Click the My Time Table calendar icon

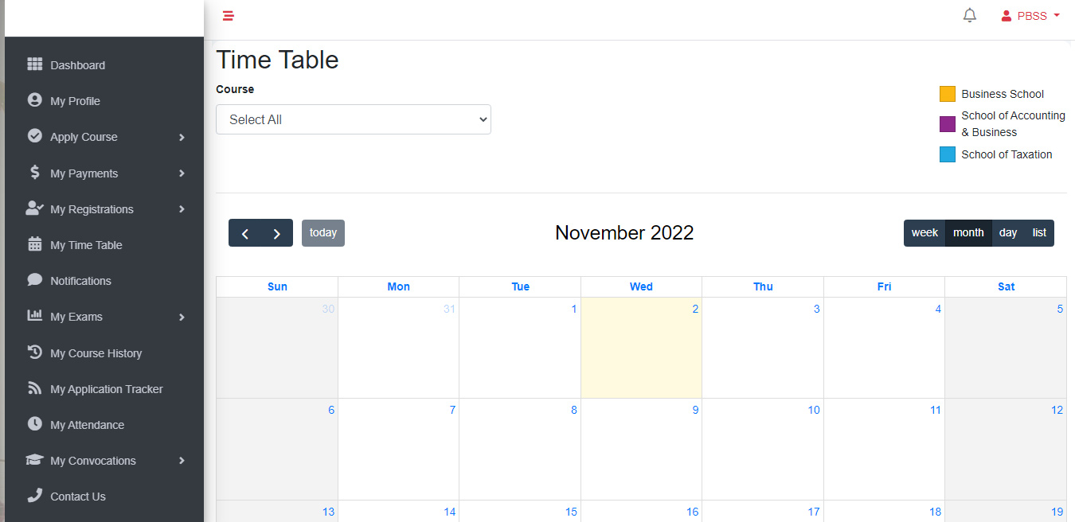pos(34,244)
